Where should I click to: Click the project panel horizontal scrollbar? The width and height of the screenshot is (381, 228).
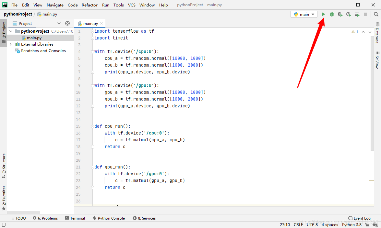(24, 212)
